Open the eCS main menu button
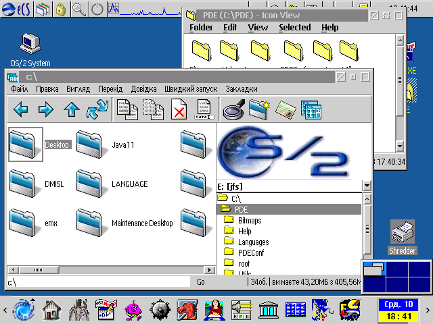Image resolution: width=433 pixels, height=324 pixels. pos(16,9)
